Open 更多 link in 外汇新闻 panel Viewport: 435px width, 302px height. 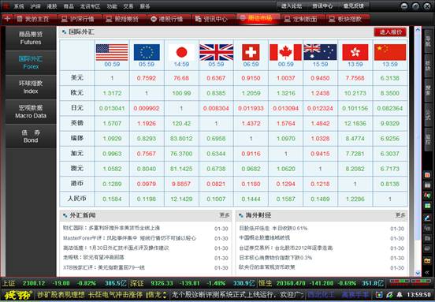pyautogui.click(x=224, y=215)
